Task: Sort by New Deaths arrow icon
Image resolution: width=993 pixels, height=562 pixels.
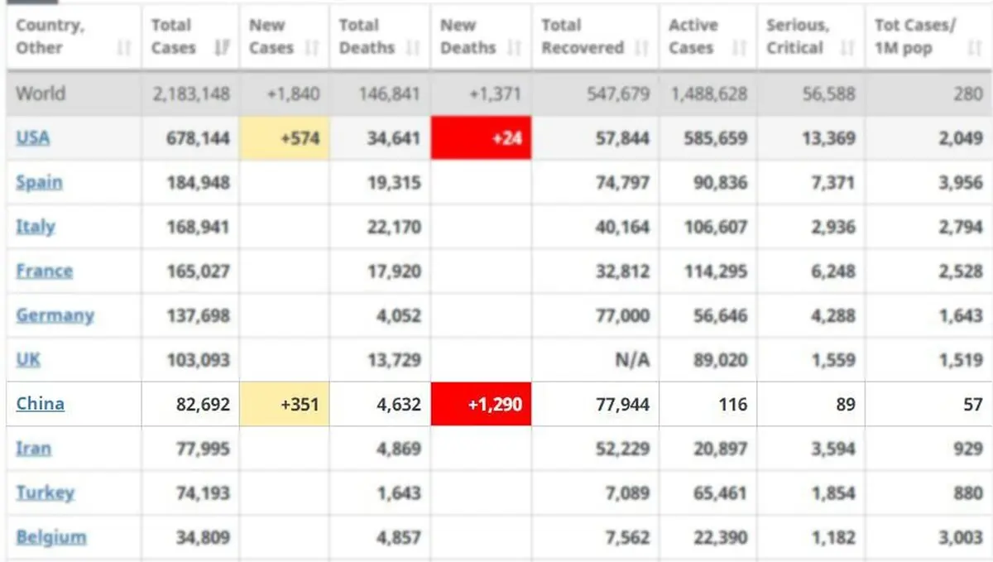Action: click(514, 48)
